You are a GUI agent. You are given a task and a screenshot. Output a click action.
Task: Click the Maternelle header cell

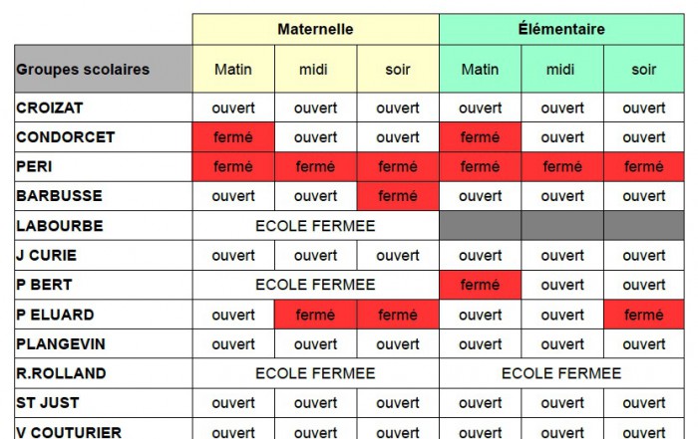coord(316,29)
